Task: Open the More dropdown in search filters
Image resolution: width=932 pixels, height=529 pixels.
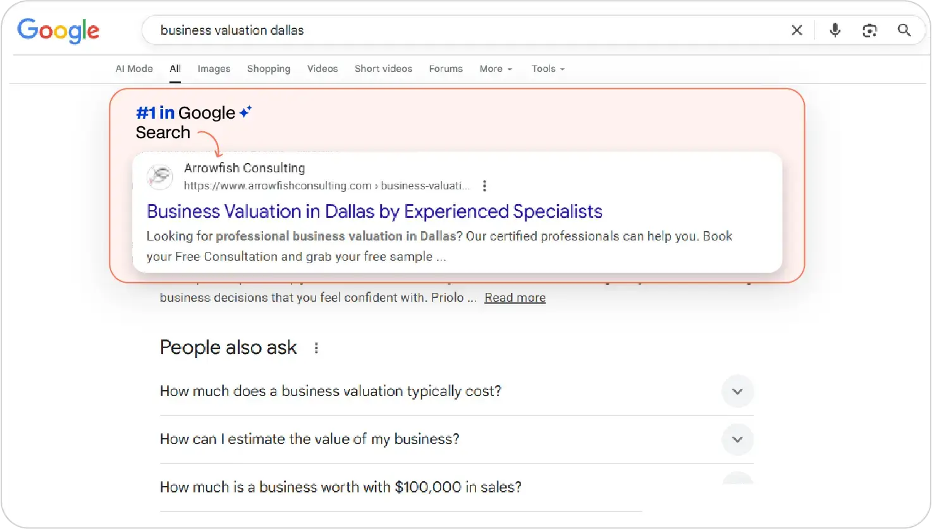Action: pyautogui.click(x=496, y=69)
